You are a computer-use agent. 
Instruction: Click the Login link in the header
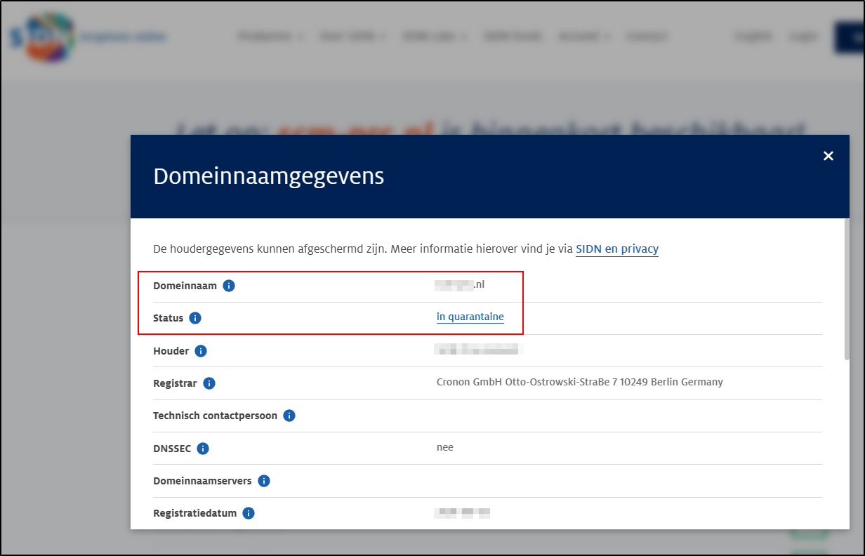tap(803, 37)
